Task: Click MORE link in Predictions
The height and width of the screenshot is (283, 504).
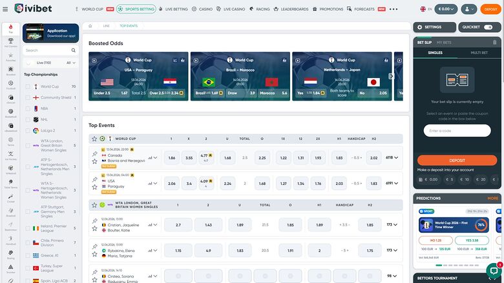Action: (492, 199)
